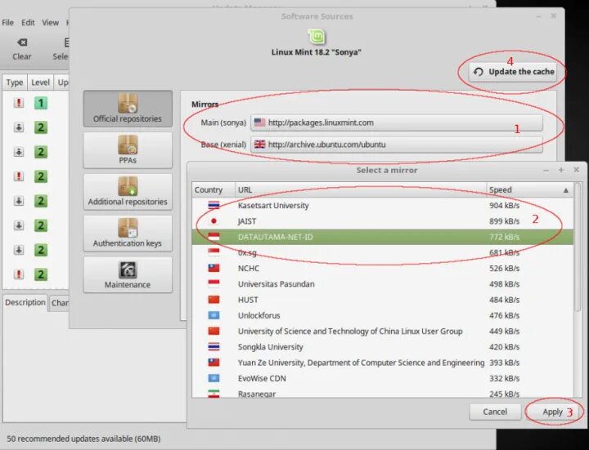Select the 0x.sg mirror
The image size is (589, 450).
coord(382,252)
